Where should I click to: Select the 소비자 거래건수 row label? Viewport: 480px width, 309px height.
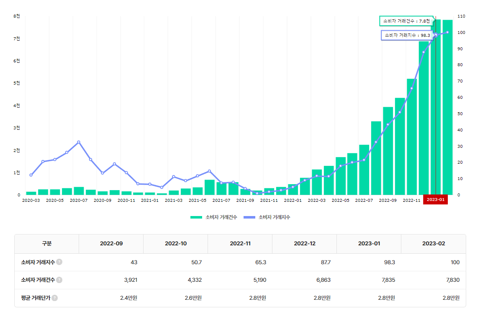pyautogui.click(x=38, y=280)
